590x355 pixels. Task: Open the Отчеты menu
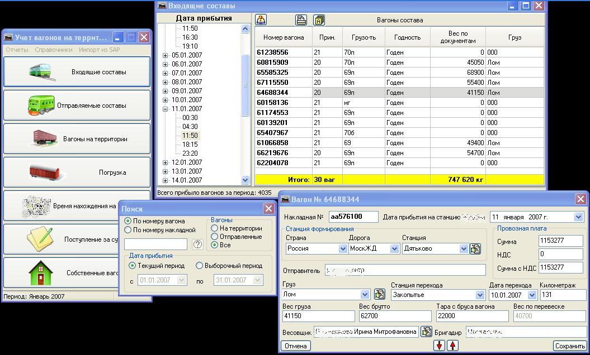pyautogui.click(x=17, y=50)
